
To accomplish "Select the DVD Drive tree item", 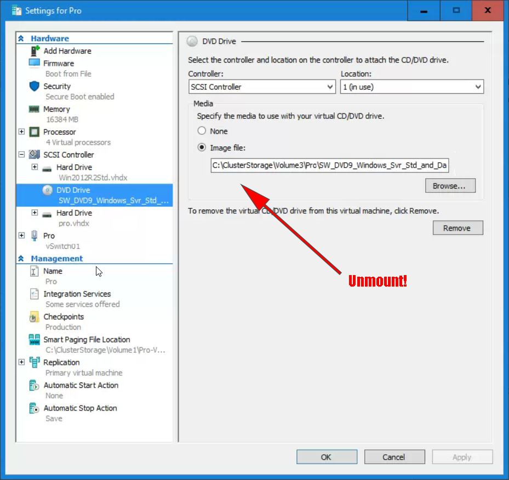I will pyautogui.click(x=94, y=195).
